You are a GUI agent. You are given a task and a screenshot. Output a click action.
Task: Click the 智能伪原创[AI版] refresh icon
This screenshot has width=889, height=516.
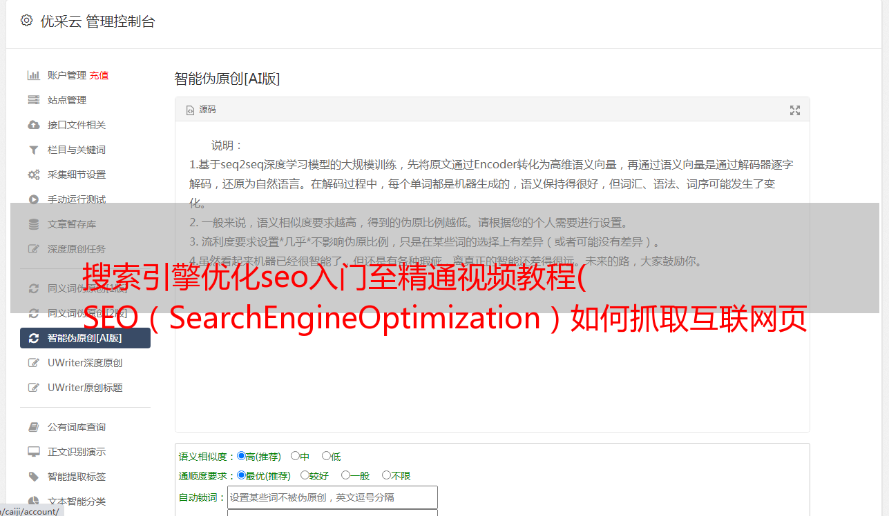point(33,338)
